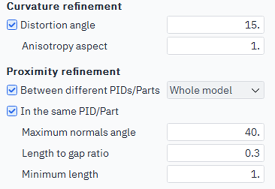Toggle the Distortion angle checkbox
This screenshot has height=189, width=275.
point(12,25)
